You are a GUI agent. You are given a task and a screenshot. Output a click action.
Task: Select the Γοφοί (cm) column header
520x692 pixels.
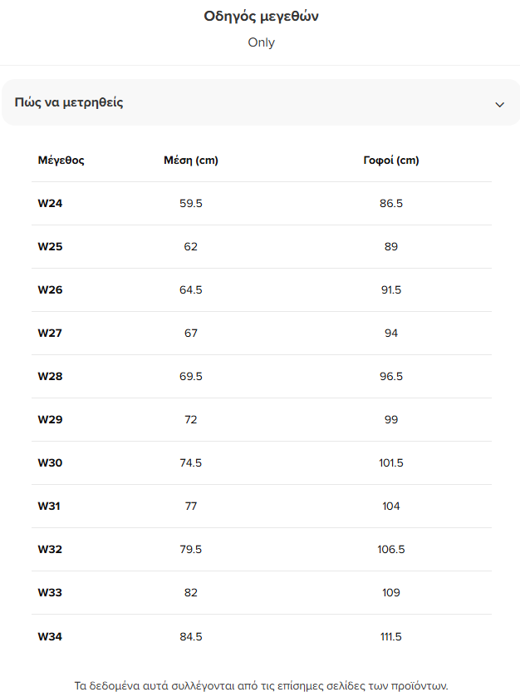tap(391, 161)
